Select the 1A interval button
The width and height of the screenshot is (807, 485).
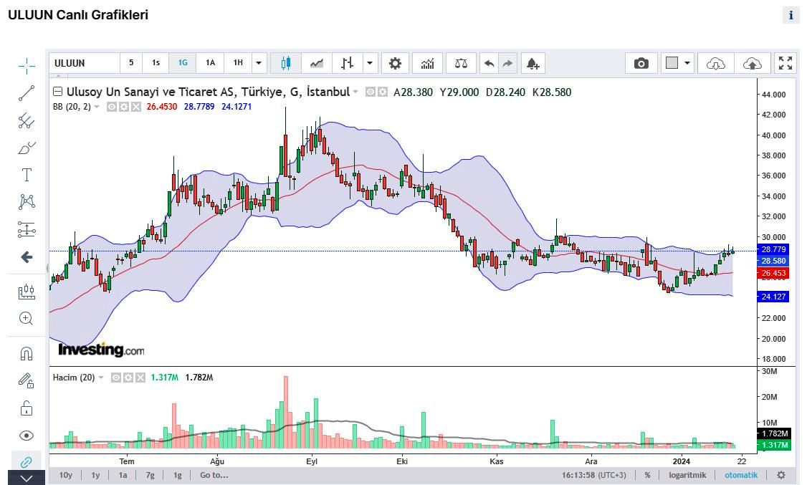click(x=210, y=63)
